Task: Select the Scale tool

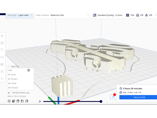Action: coord(2,43)
